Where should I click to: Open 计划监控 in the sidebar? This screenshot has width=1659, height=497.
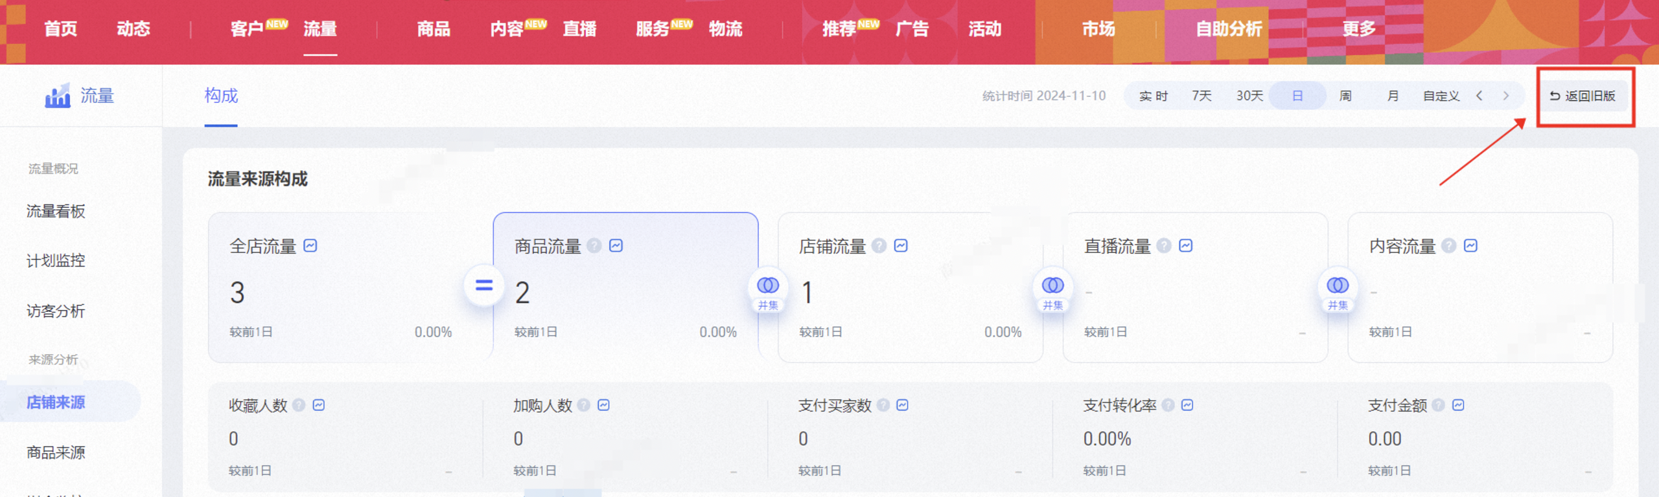pos(56,261)
